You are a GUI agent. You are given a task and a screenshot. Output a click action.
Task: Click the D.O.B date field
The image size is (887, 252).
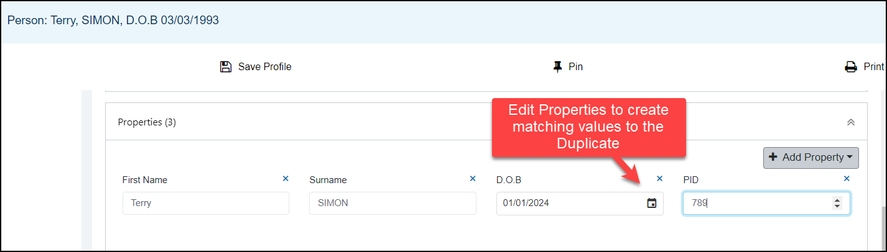(580, 203)
